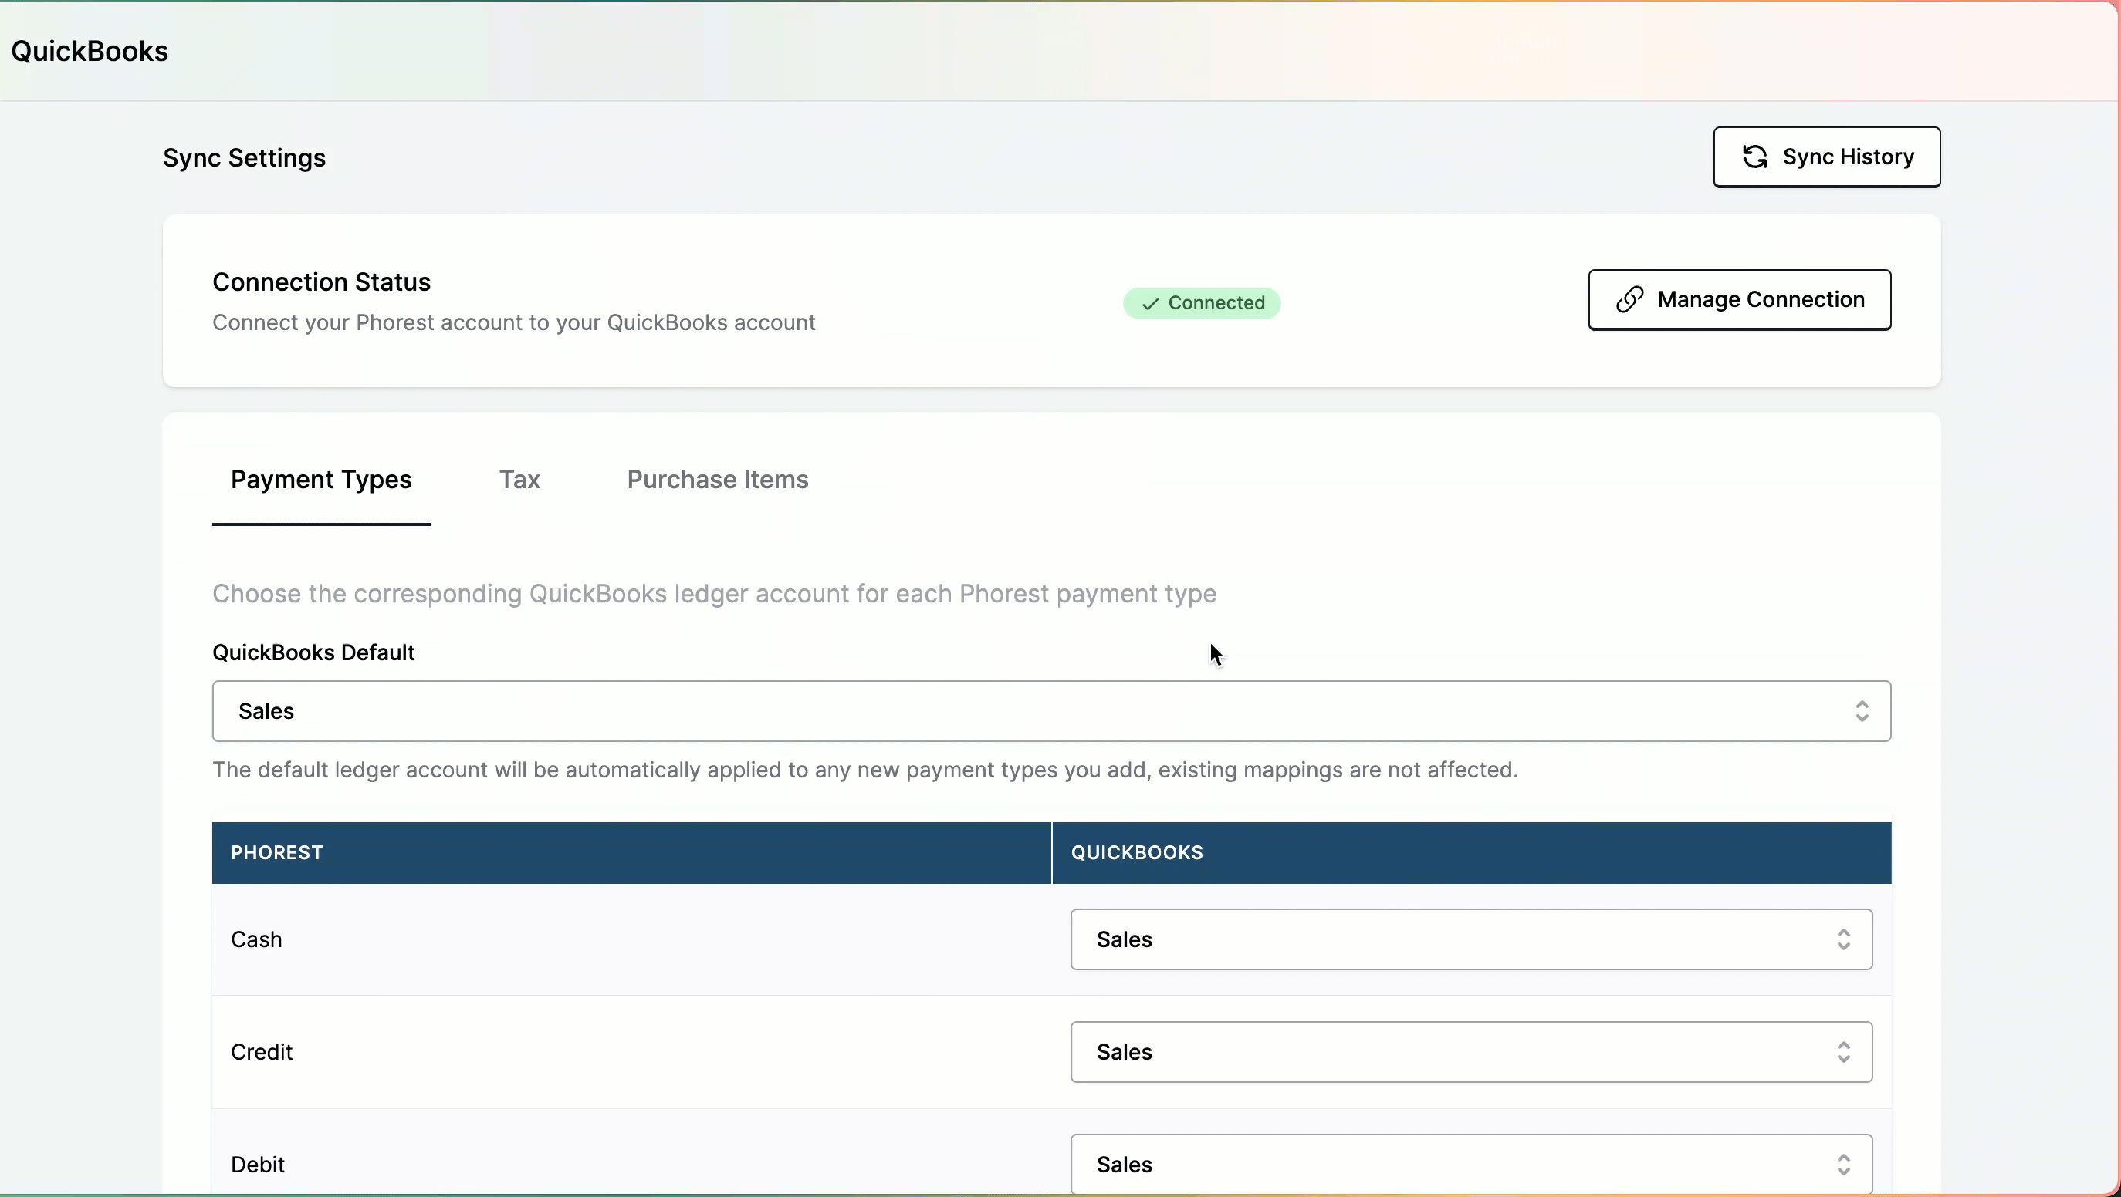The height and width of the screenshot is (1197, 2121).
Task: Switch to the Purchase Items tab
Action: [717, 480]
